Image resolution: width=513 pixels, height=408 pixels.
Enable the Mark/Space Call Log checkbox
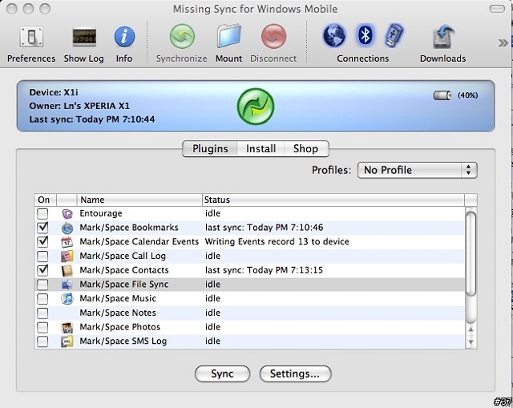42,257
